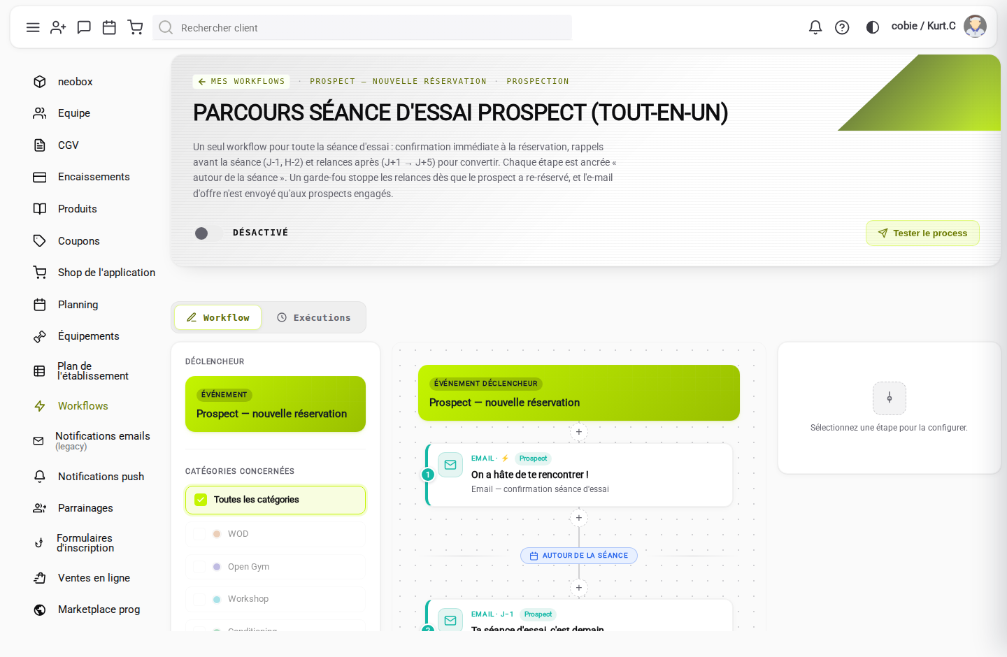Open the calendar icon in top bar
This screenshot has height=657, width=1007.
pyautogui.click(x=109, y=27)
